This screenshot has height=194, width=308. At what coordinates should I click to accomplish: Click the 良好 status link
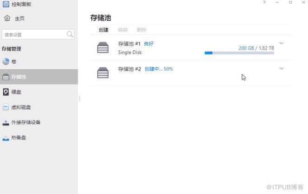pos(149,43)
